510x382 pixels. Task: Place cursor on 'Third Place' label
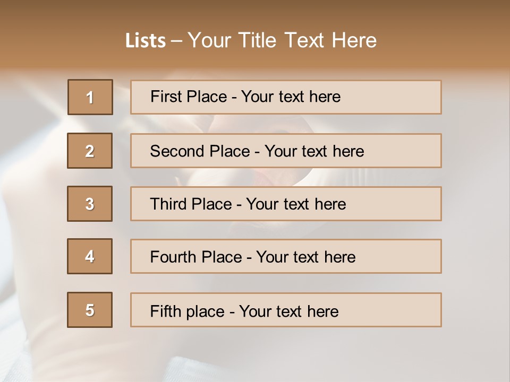(x=191, y=204)
